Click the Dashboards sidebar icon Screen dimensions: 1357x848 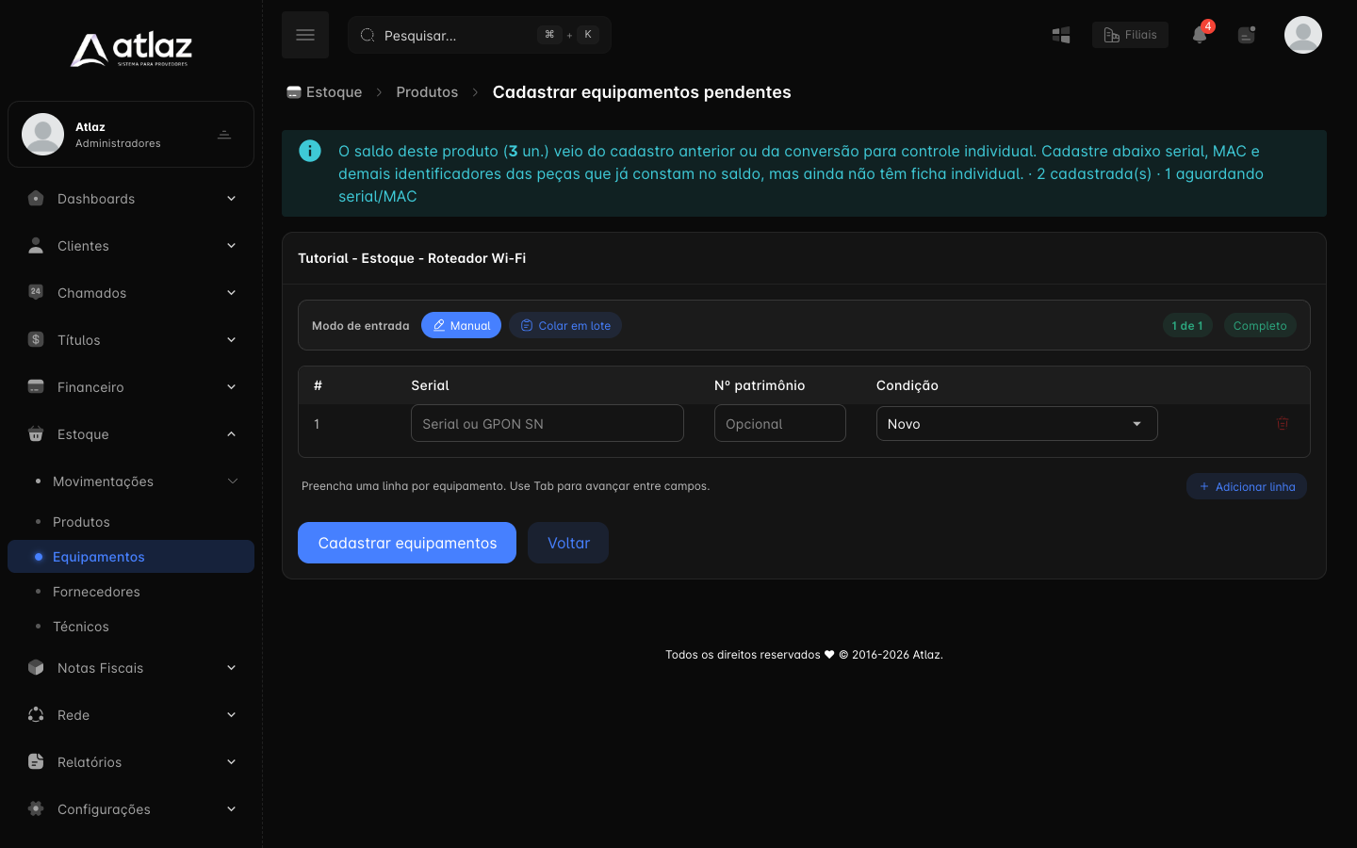coord(36,198)
